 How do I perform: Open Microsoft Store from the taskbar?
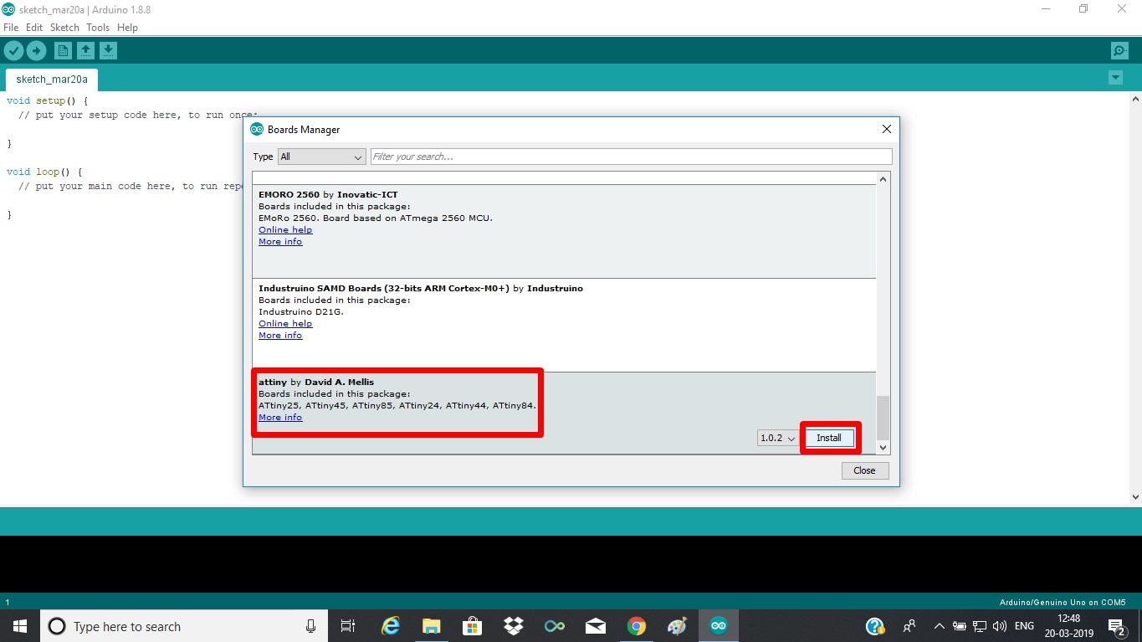tap(472, 626)
